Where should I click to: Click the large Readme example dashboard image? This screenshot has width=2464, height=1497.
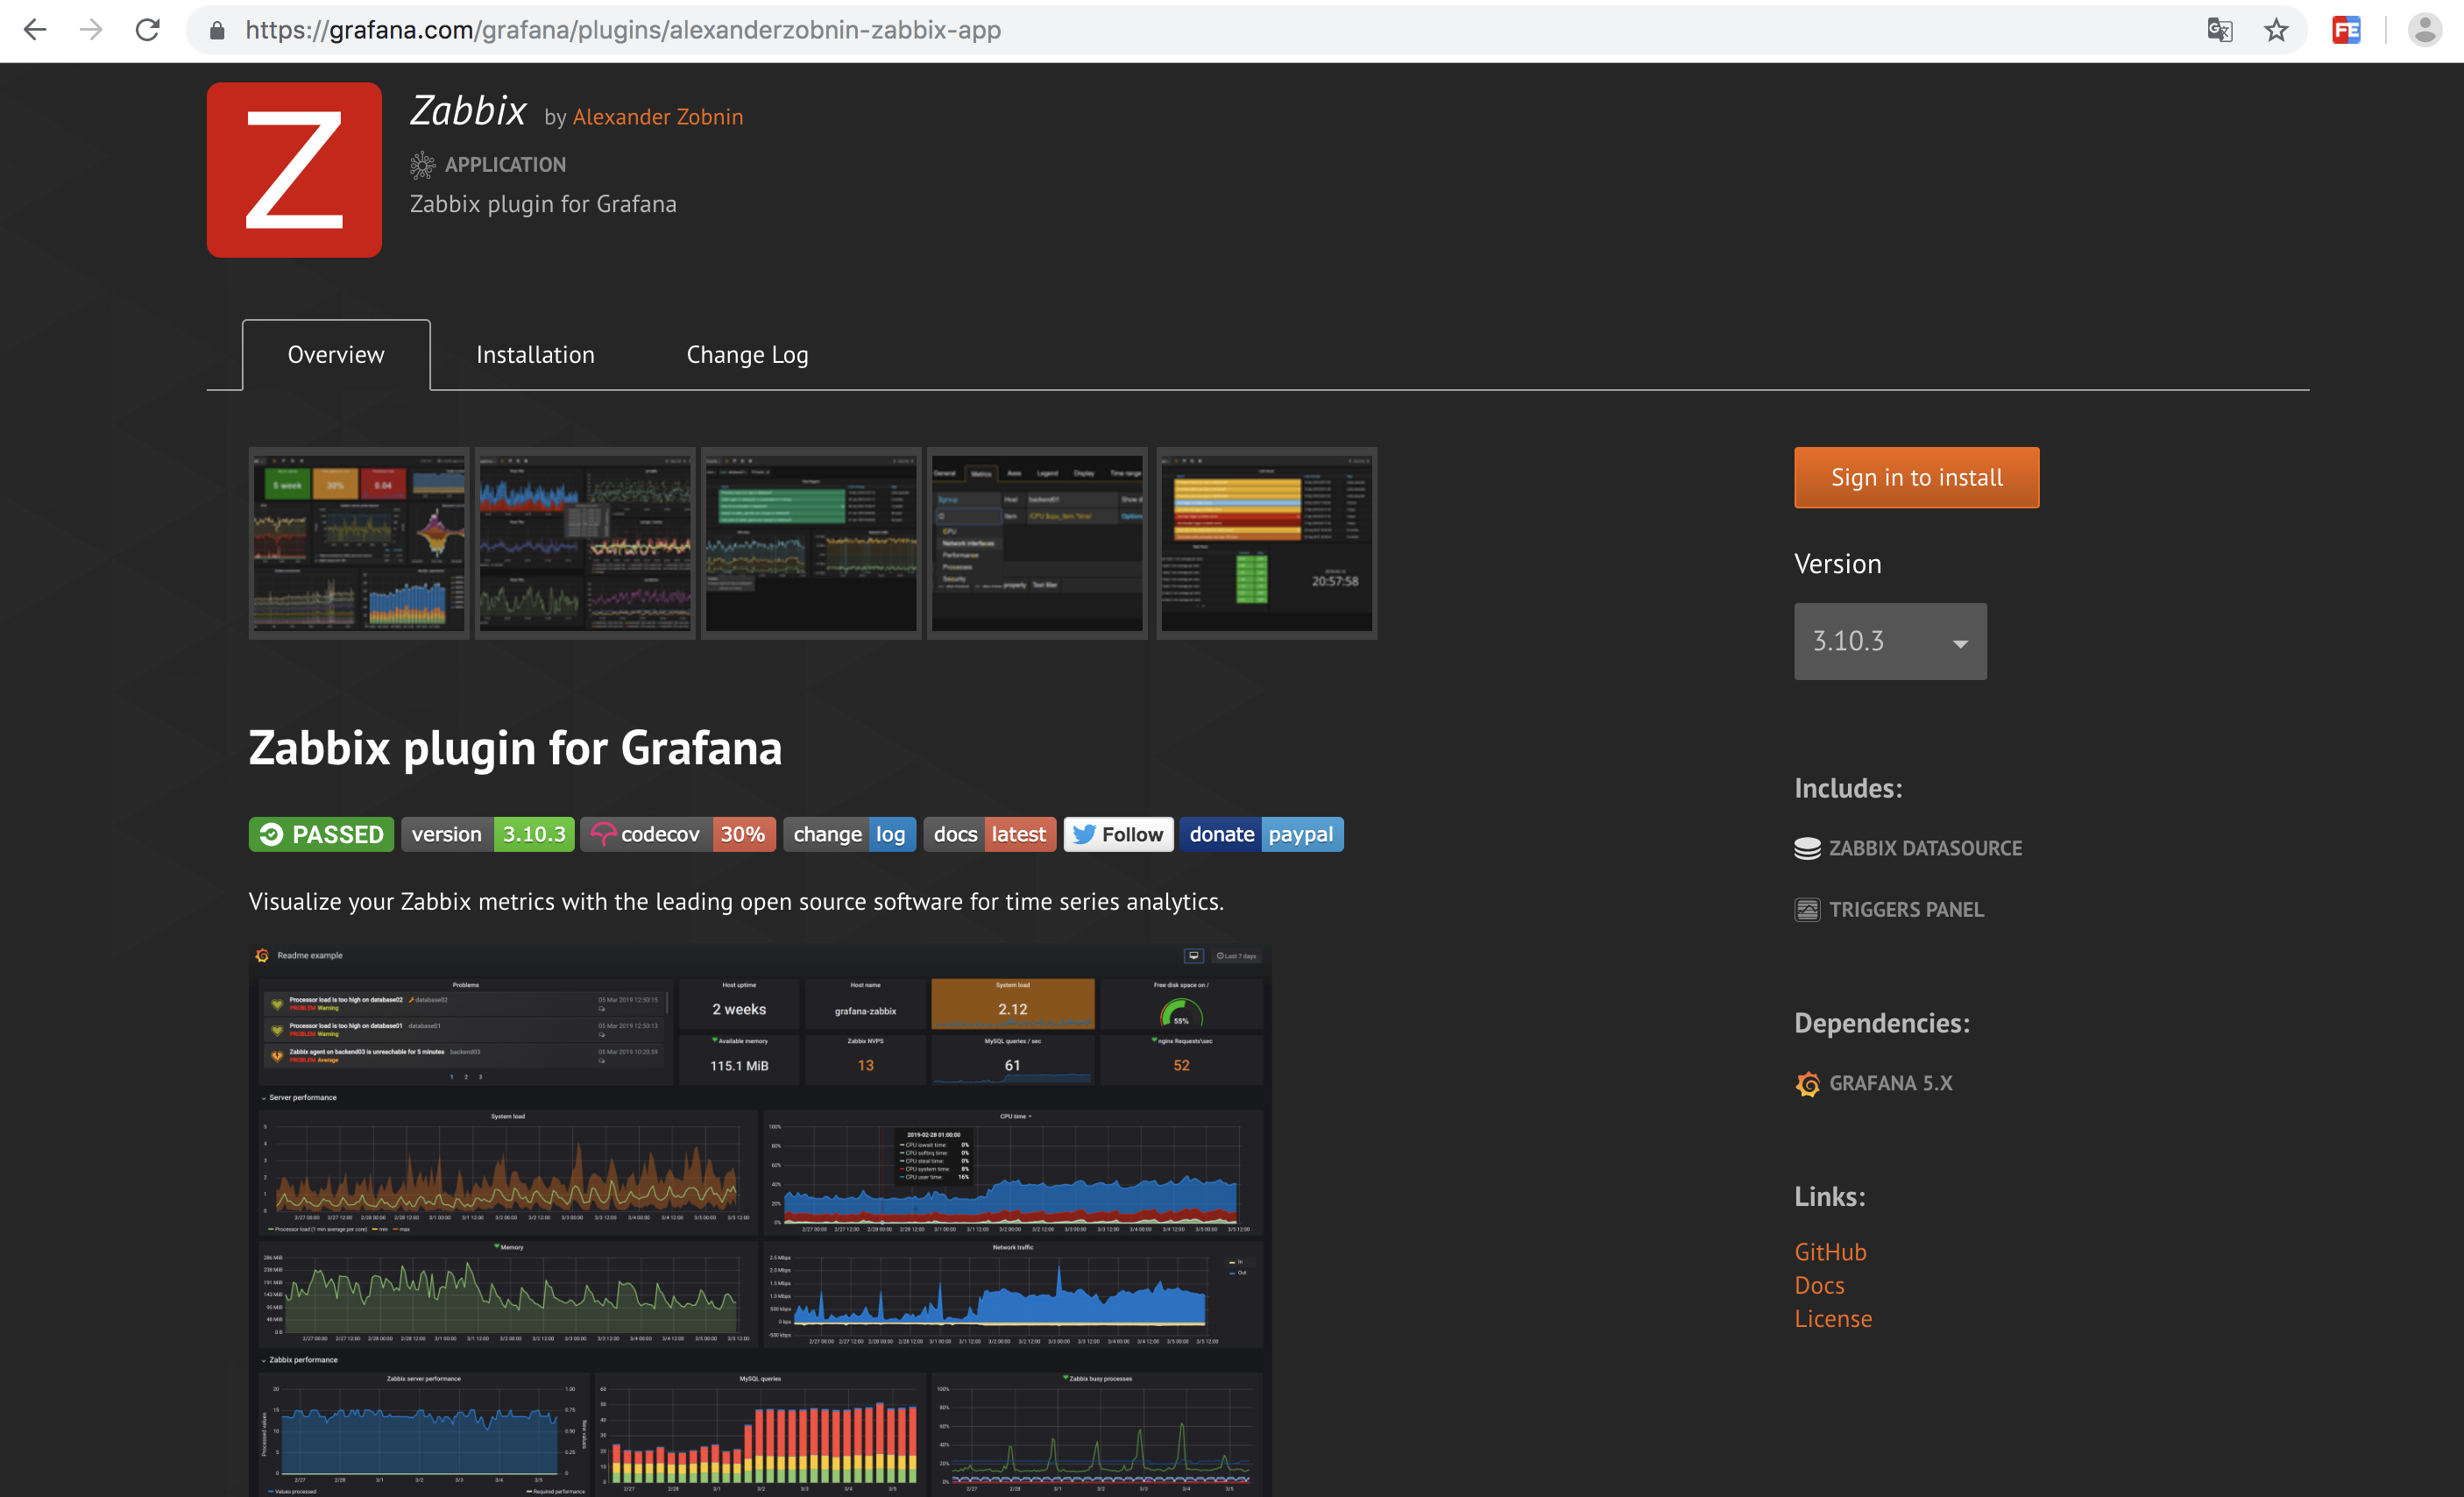(x=760, y=1220)
